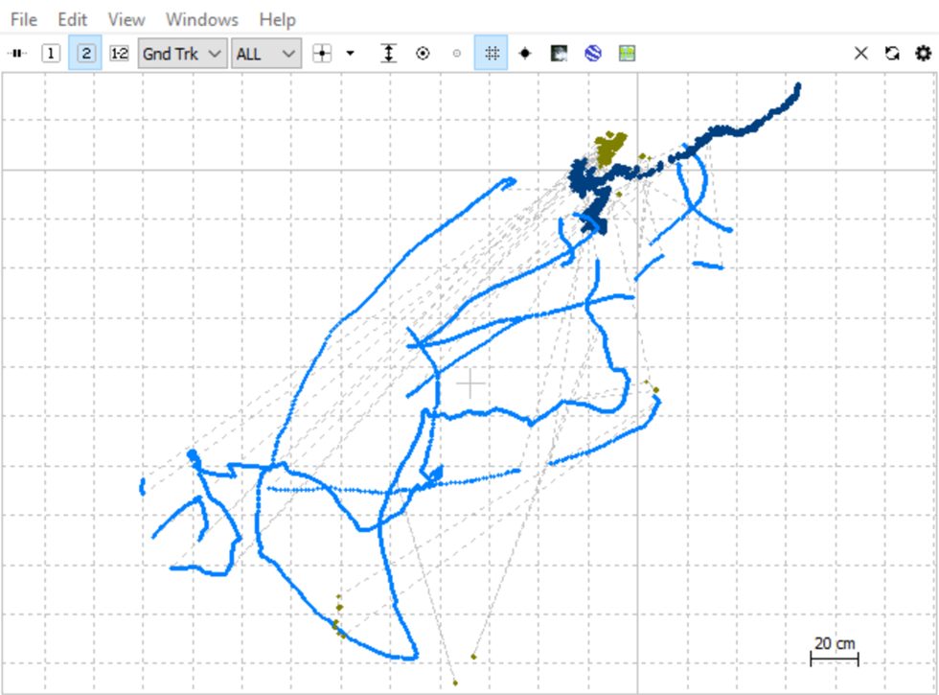Click the center cross marker in plot
This screenshot has width=939, height=695.
(x=471, y=383)
